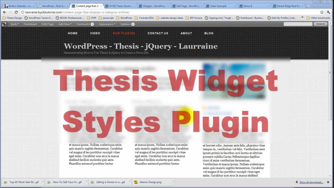Open the Chrome wrench settings menu
334x188 pixels.
coord(329,12)
